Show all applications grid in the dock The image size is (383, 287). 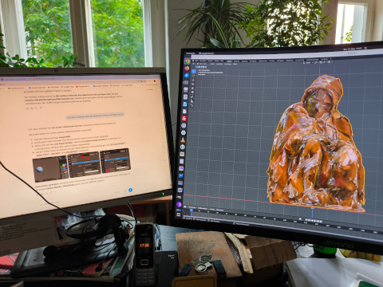coord(178,214)
